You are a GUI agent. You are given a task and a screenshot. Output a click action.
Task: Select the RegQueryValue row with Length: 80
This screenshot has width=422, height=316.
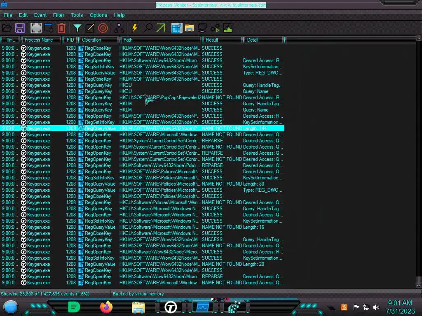[x=142, y=184]
